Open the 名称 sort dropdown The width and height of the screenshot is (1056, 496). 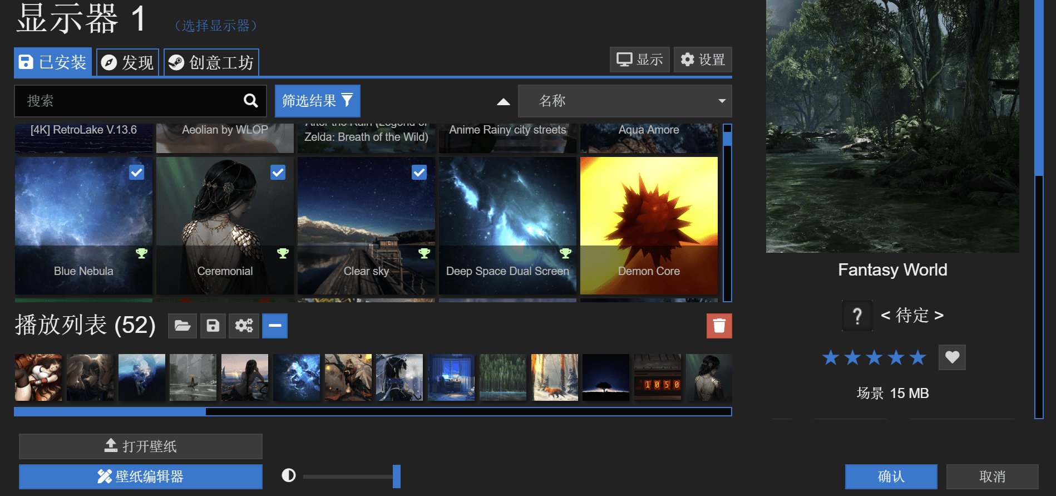pyautogui.click(x=625, y=101)
